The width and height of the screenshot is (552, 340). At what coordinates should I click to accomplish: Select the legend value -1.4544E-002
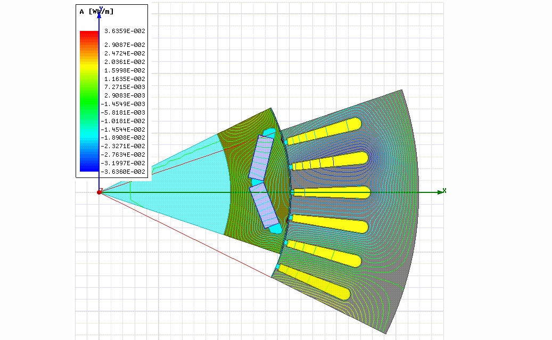coord(123,129)
